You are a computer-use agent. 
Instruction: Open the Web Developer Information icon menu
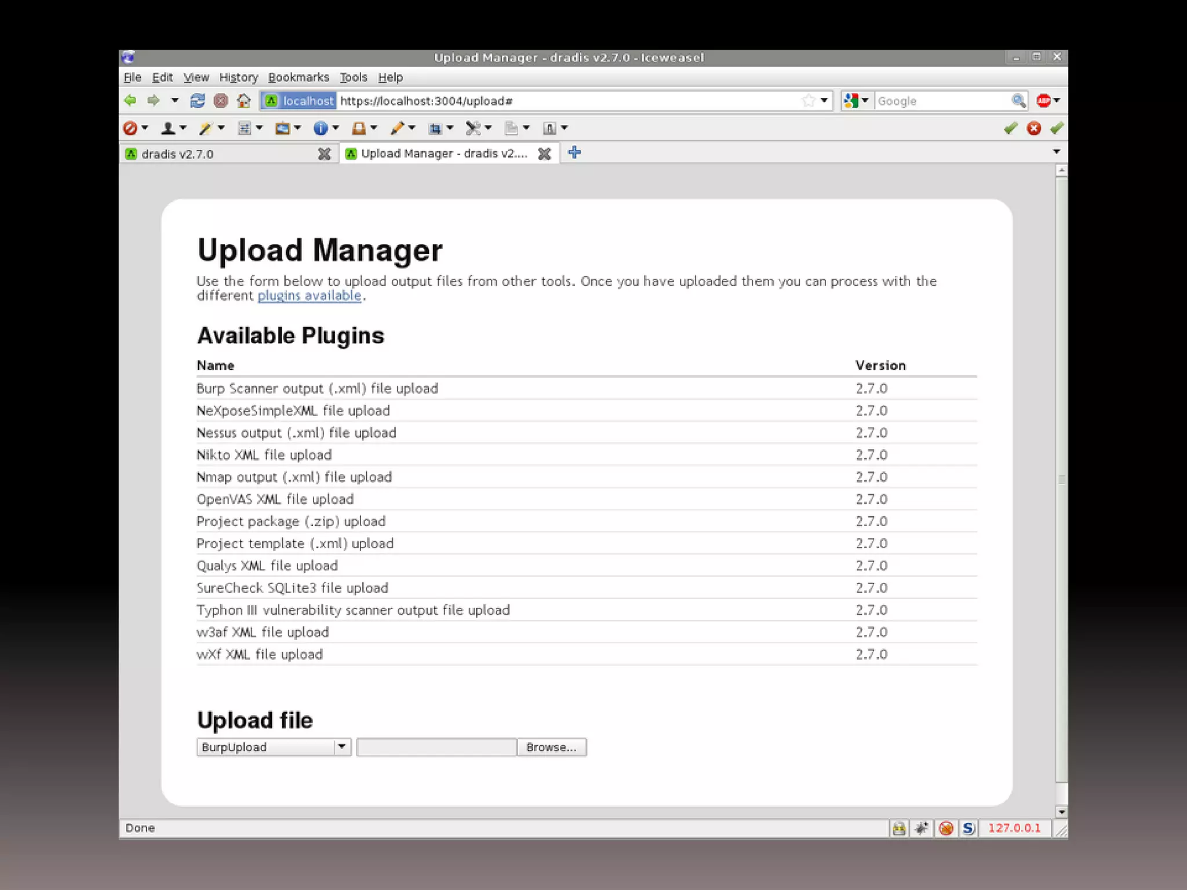(321, 129)
